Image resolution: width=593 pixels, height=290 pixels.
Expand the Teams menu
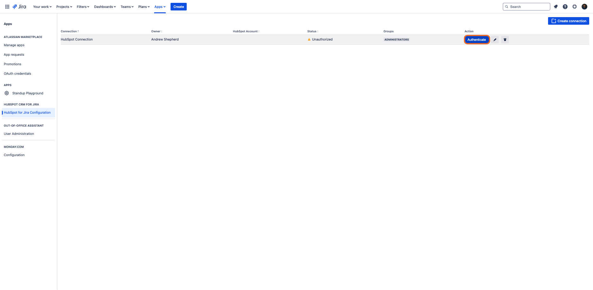pyautogui.click(x=127, y=7)
